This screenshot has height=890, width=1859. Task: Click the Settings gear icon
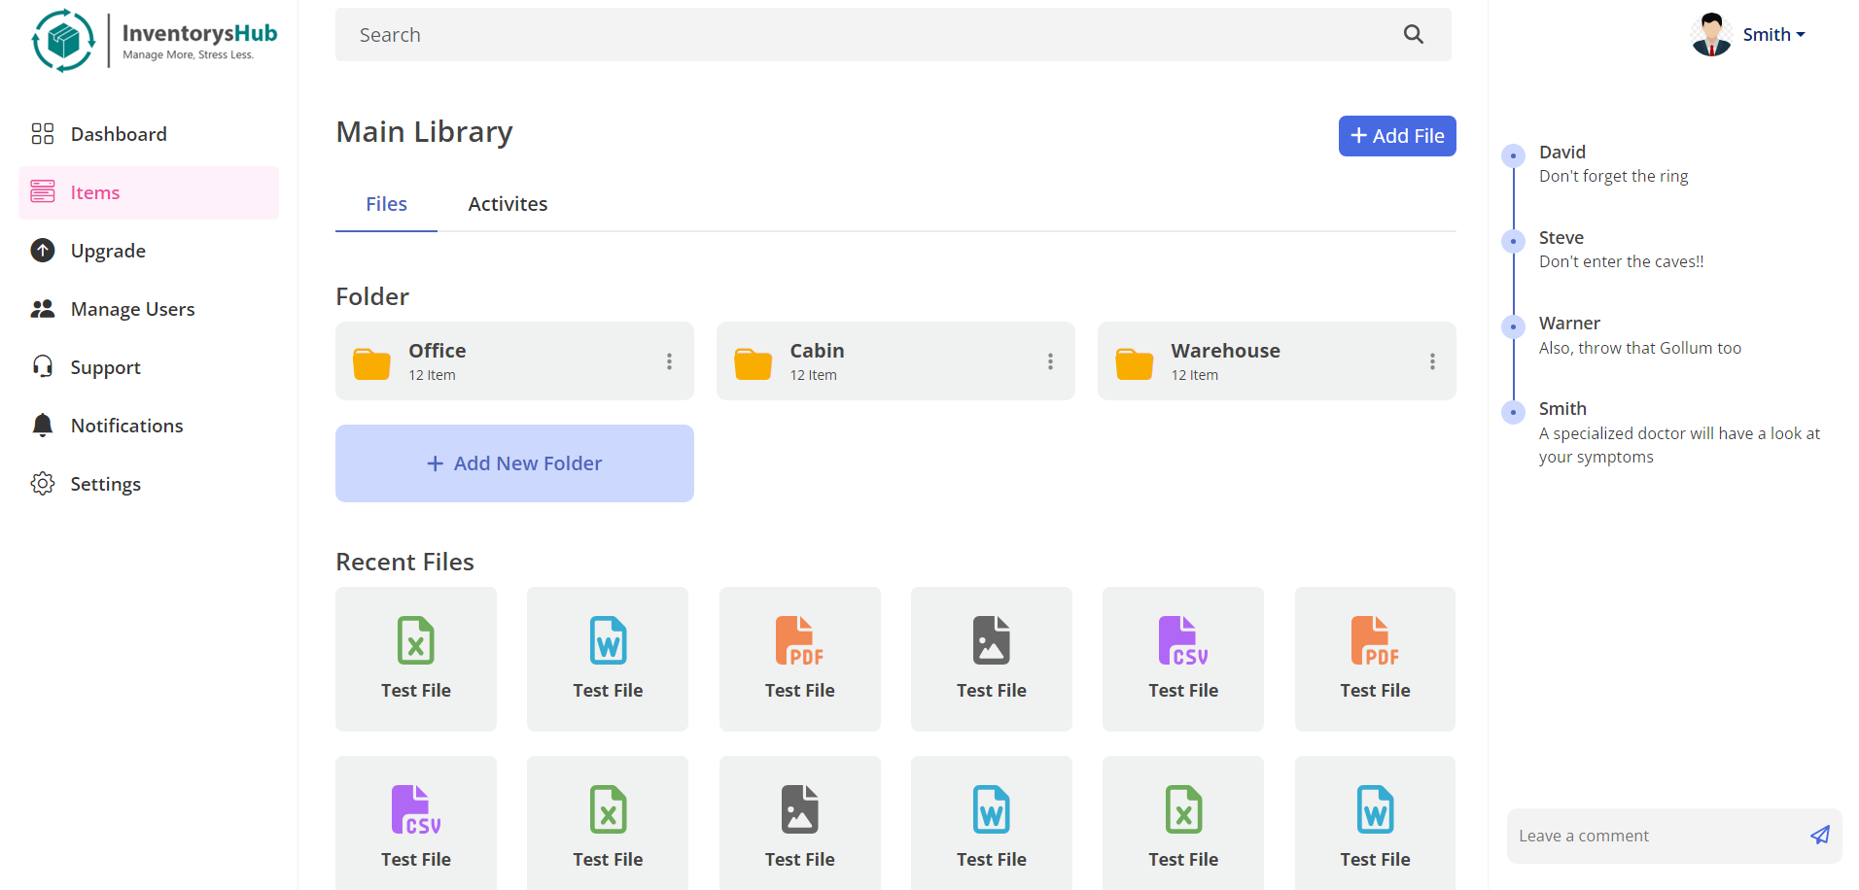pos(43,484)
